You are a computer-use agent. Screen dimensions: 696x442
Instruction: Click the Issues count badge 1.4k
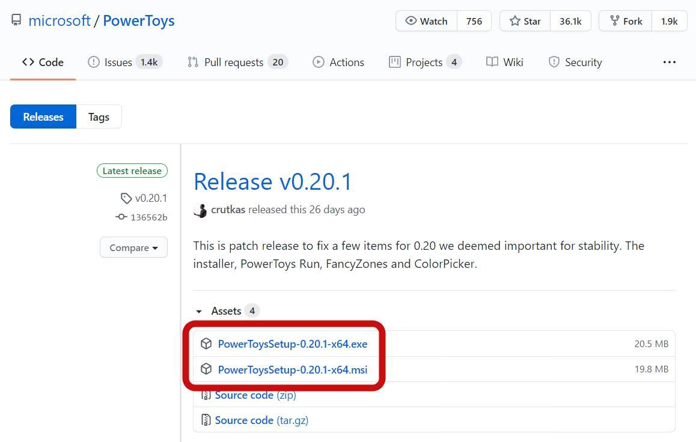(x=149, y=62)
